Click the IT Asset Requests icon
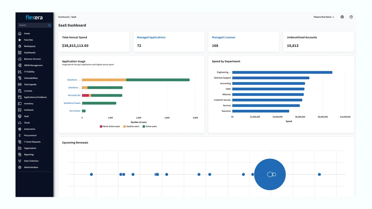 (x=20, y=142)
